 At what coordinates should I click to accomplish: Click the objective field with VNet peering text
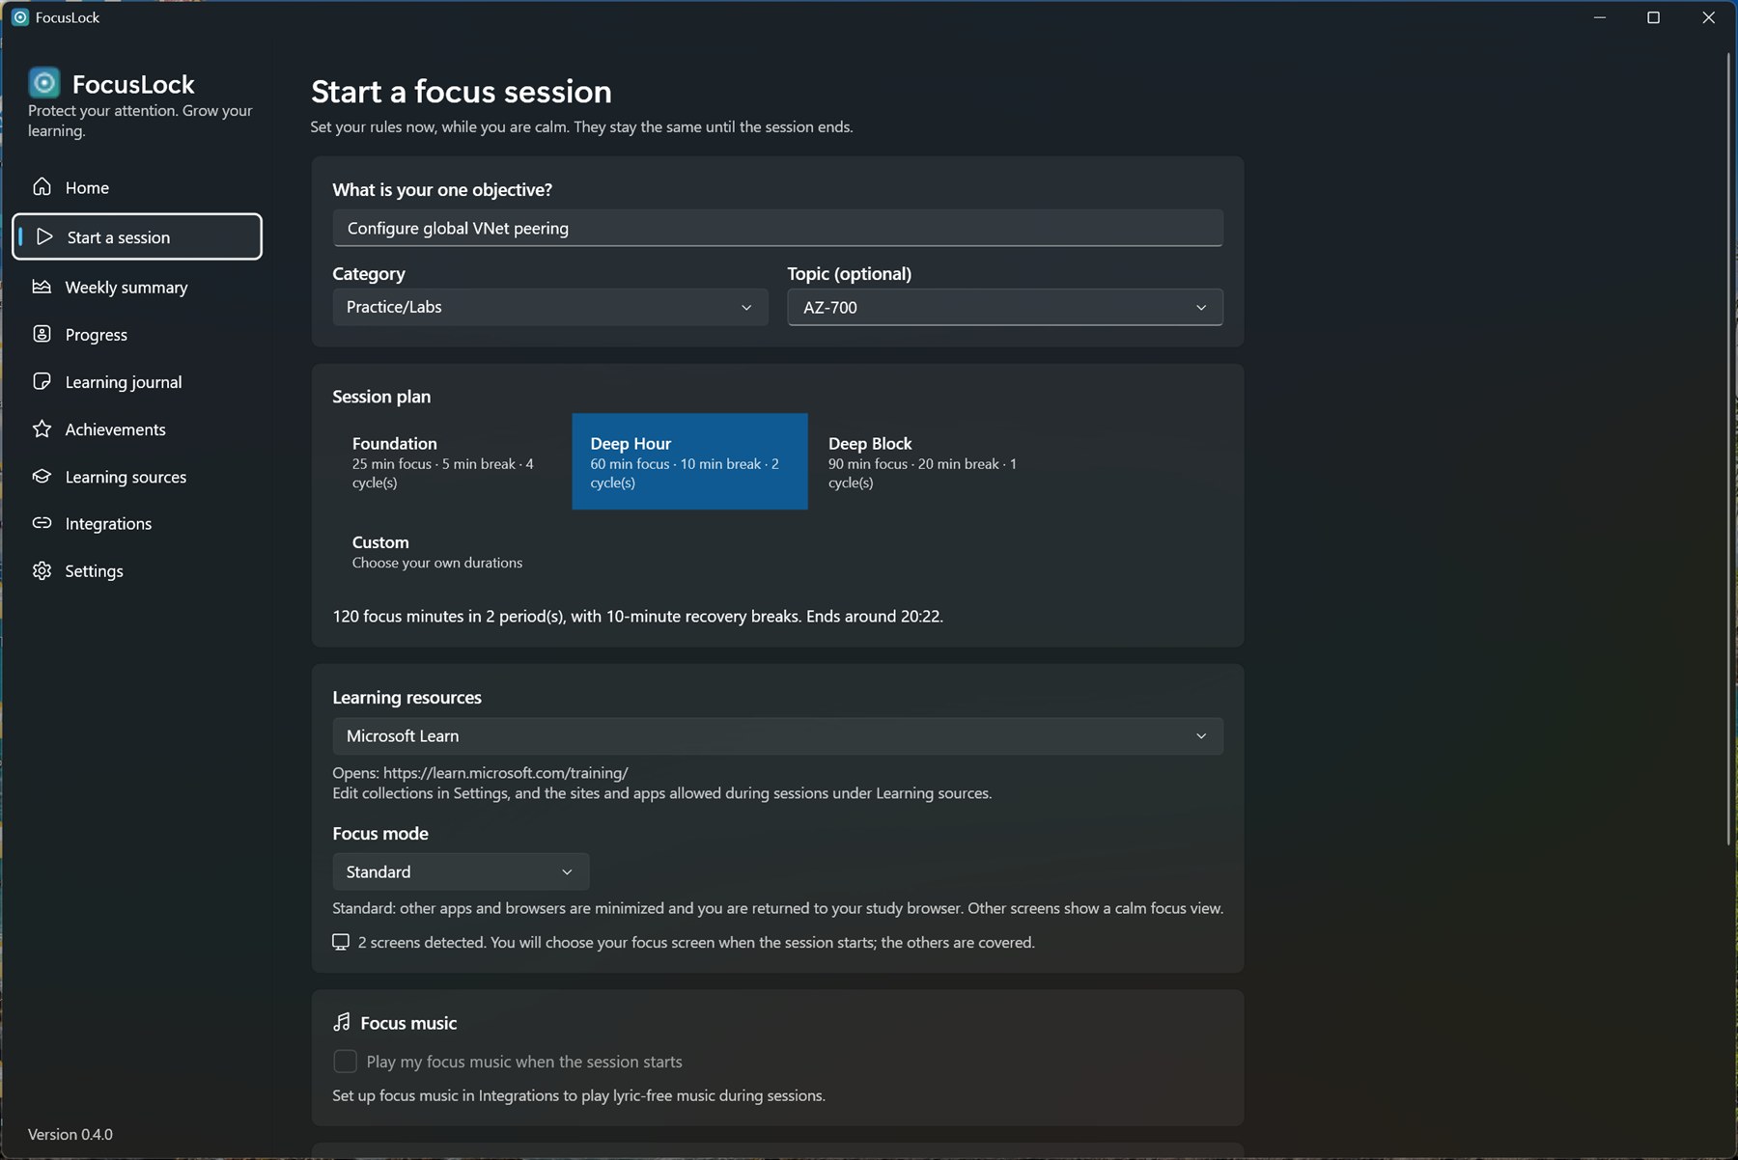(x=777, y=228)
